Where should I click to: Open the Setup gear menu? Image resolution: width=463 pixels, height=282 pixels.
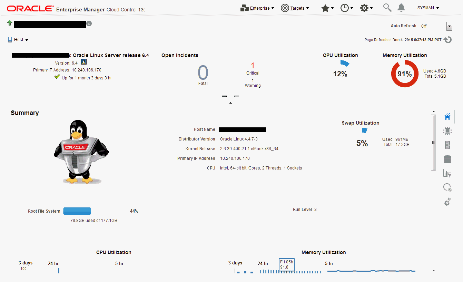coord(366,8)
